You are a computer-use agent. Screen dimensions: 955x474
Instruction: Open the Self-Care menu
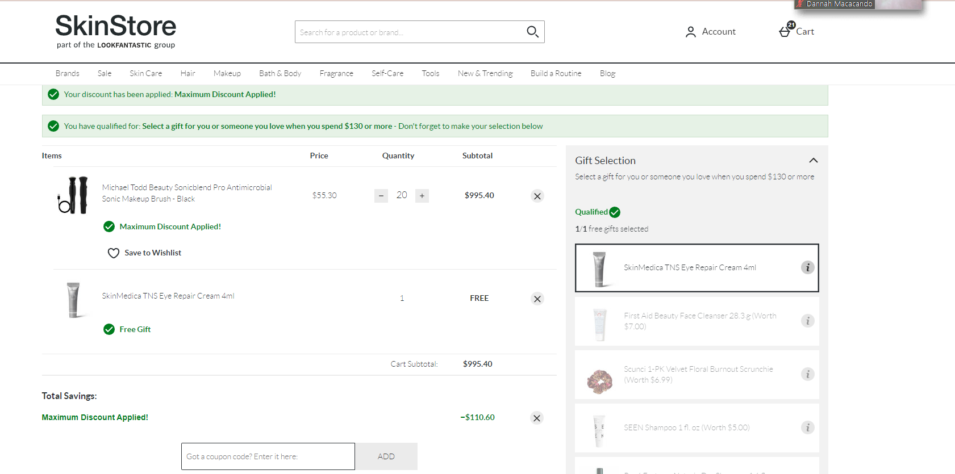(387, 73)
